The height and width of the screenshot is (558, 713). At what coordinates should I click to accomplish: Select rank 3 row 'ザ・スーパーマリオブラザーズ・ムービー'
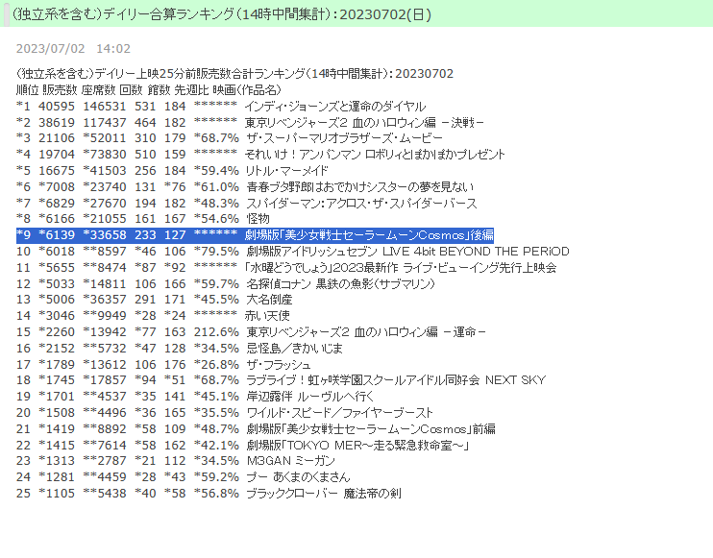[x=229, y=138]
